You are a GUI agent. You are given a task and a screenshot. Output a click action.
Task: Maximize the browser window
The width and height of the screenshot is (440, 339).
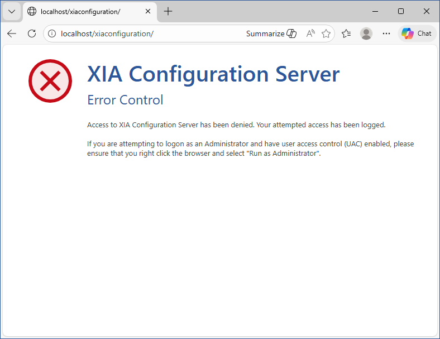401,11
